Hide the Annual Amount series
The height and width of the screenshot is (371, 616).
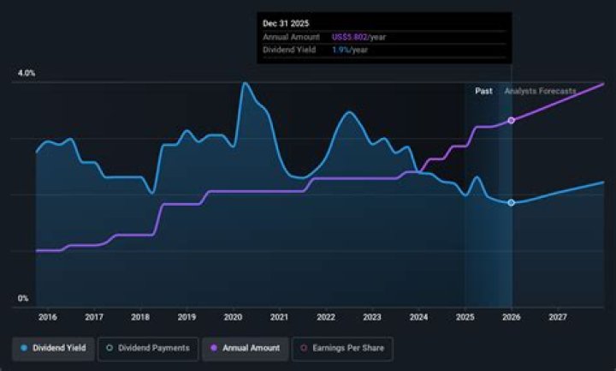(245, 348)
